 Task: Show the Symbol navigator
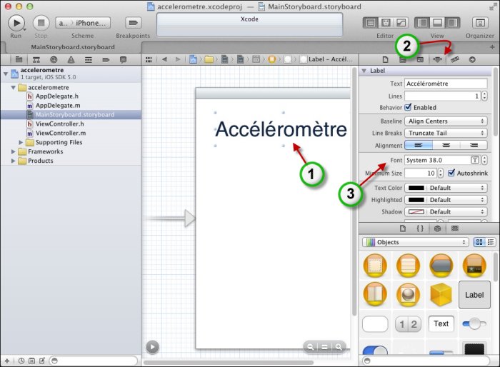click(x=36, y=59)
